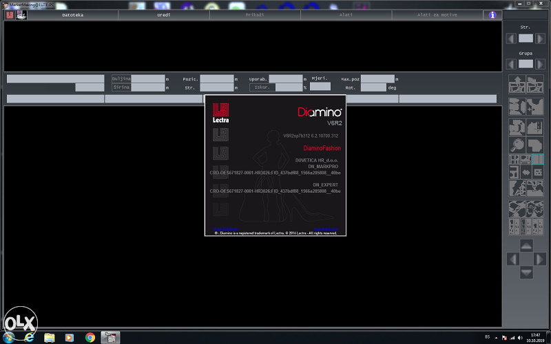Go to next group with Grupa right arrow
This screenshot has height=344, width=551.
[x=540, y=64]
